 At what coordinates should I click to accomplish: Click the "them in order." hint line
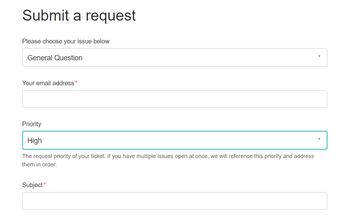click(x=39, y=165)
